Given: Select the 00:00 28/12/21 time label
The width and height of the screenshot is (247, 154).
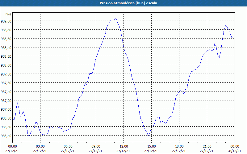Looking at the screenshot, I should point(235,148).
